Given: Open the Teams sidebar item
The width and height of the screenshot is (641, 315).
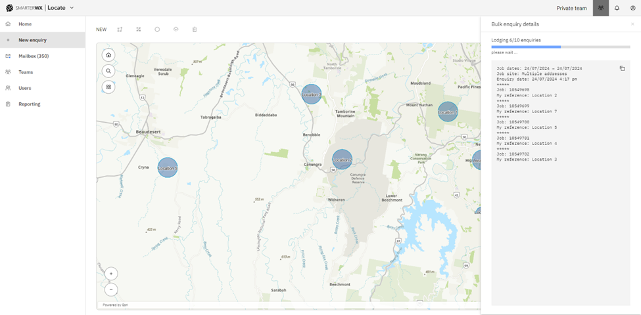Looking at the screenshot, I should tap(26, 72).
